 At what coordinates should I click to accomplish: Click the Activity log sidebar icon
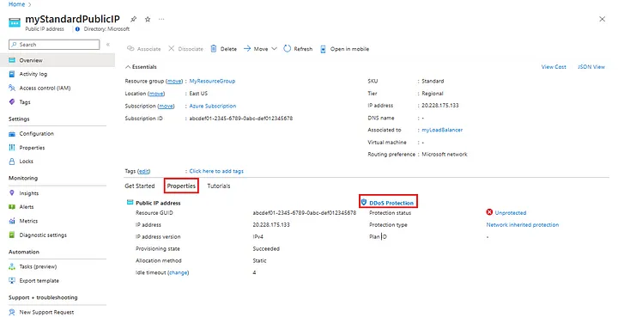tap(12, 74)
